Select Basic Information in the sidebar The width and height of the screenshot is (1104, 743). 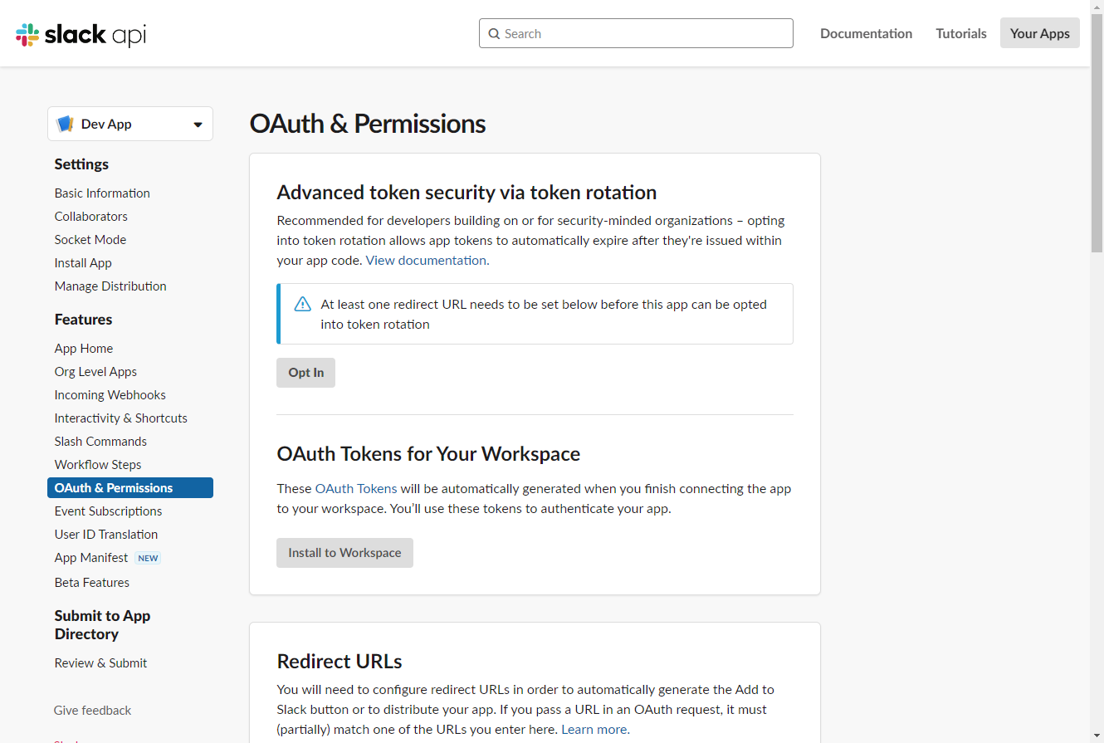pyautogui.click(x=102, y=193)
